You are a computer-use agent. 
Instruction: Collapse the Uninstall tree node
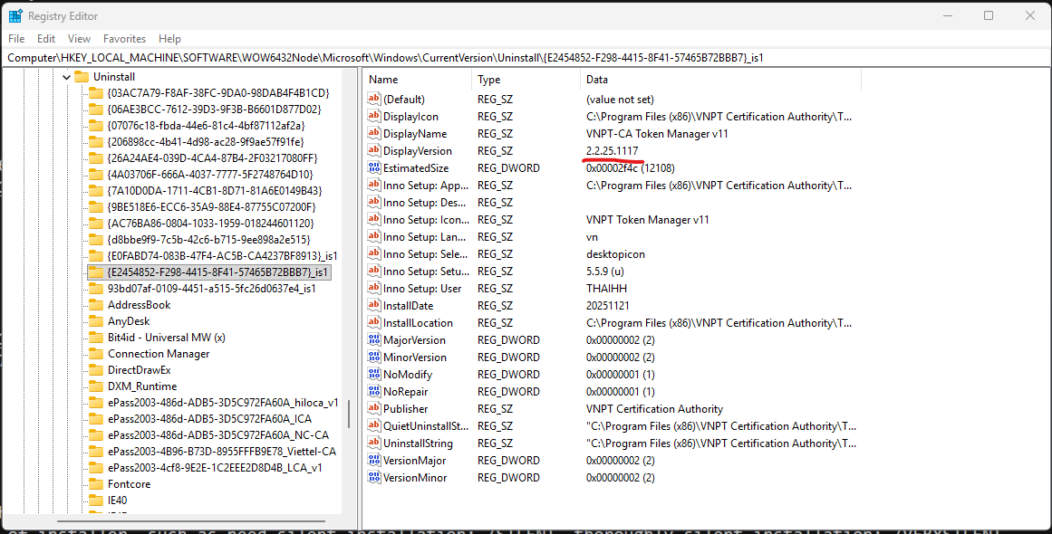pyautogui.click(x=66, y=77)
